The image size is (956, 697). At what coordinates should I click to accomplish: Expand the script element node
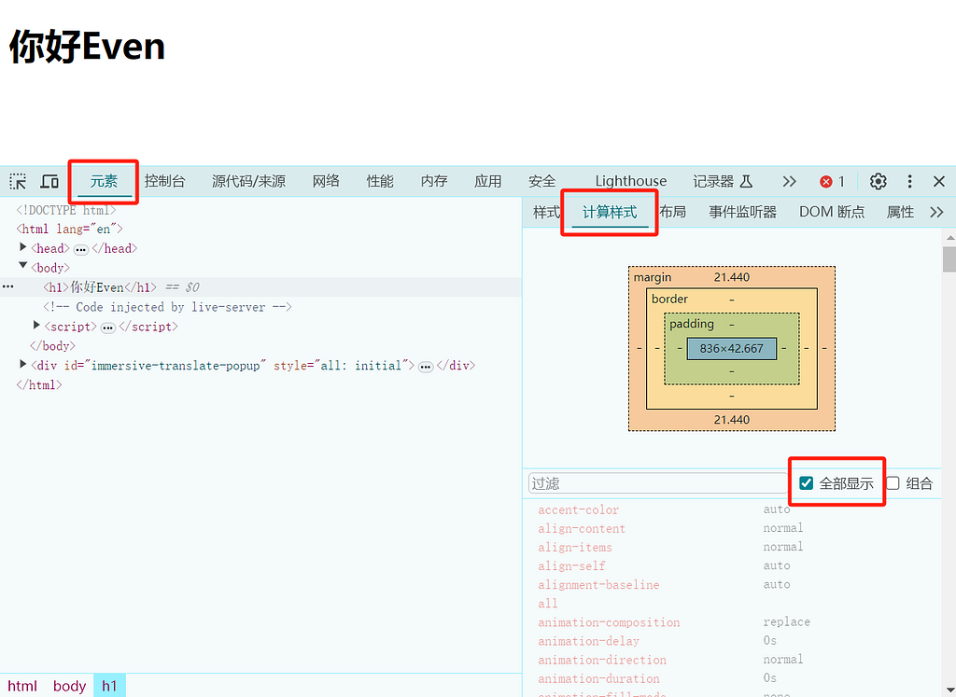point(36,326)
